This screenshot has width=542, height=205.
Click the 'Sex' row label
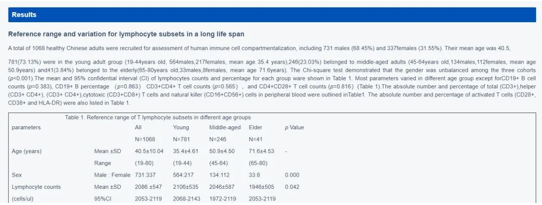coord(17,175)
